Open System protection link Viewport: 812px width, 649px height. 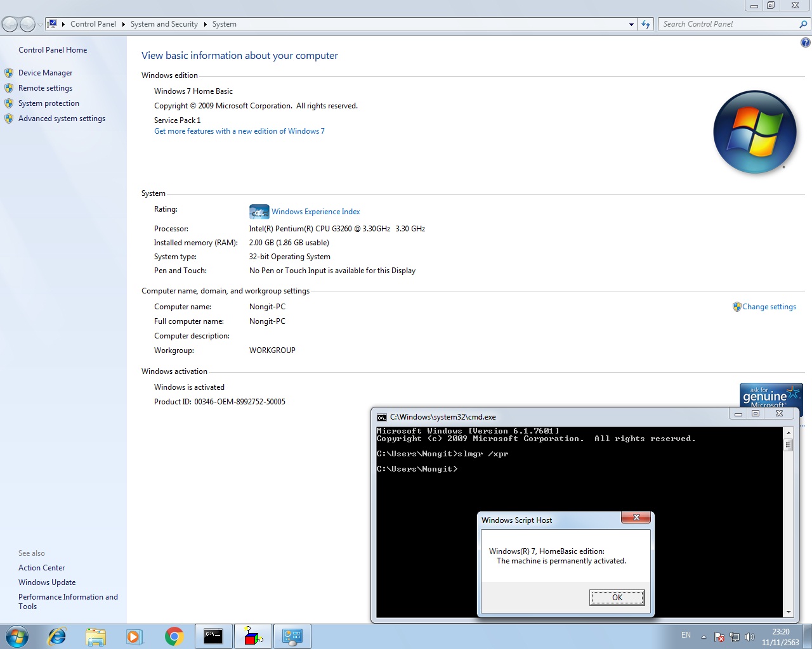coord(49,103)
